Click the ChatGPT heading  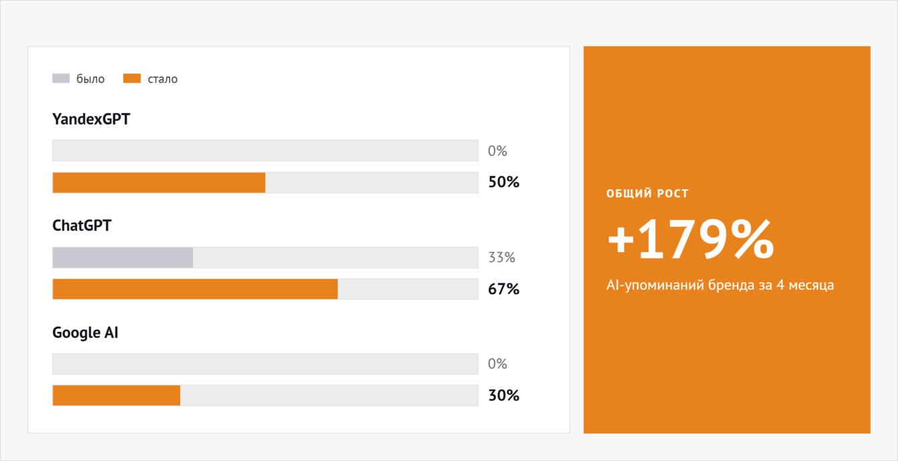click(82, 225)
